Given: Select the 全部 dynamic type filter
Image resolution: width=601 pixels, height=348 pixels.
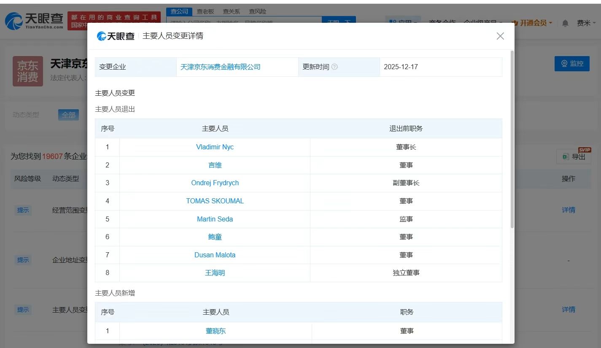Looking at the screenshot, I should 68,115.
